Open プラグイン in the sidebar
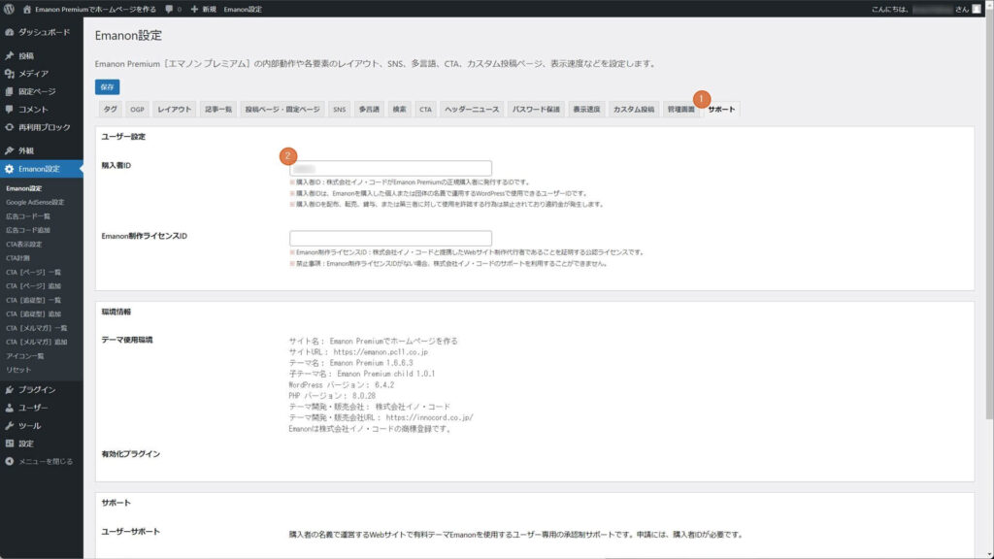The width and height of the screenshot is (994, 559). (x=36, y=390)
